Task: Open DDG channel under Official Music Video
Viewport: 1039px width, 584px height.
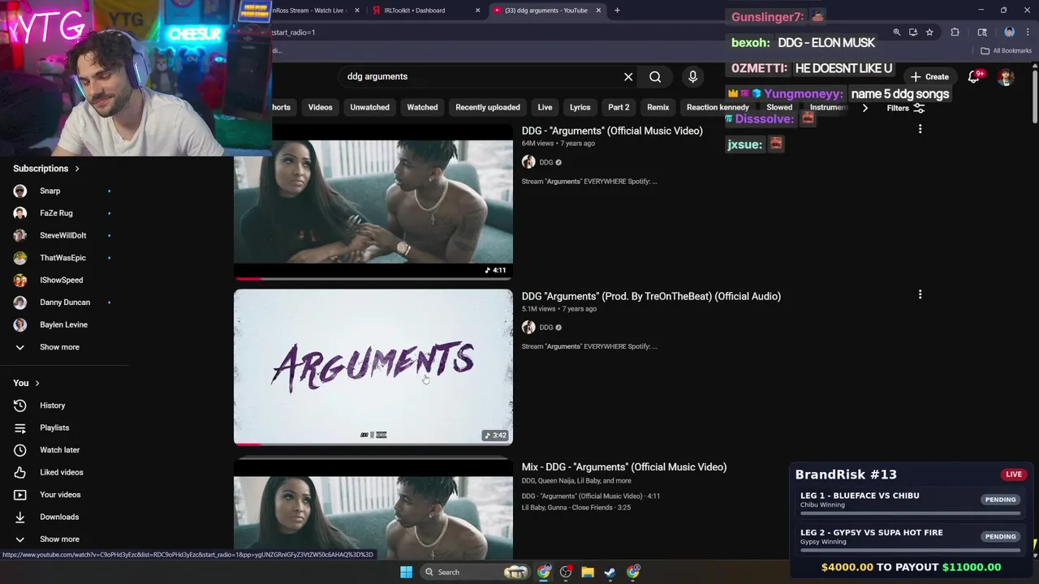Action: pos(545,162)
